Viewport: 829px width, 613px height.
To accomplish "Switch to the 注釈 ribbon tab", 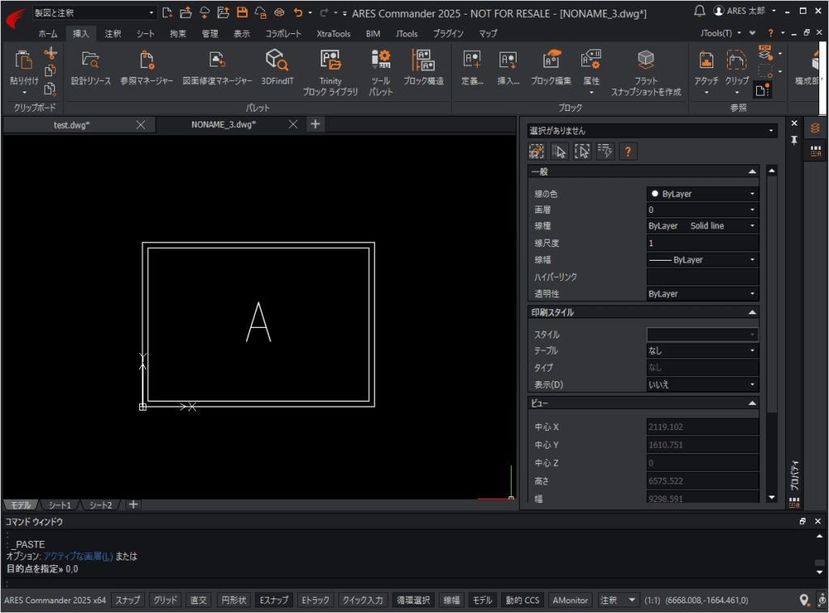I will (113, 33).
